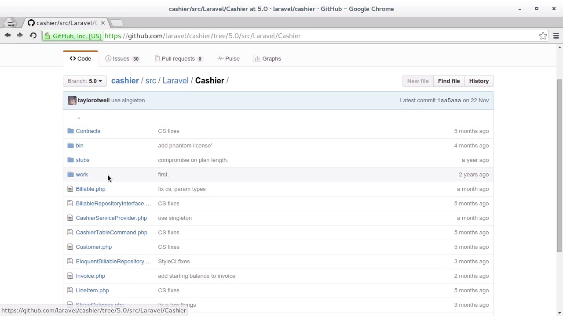Click the bin folder icon
This screenshot has width=563, height=316.
(70, 145)
